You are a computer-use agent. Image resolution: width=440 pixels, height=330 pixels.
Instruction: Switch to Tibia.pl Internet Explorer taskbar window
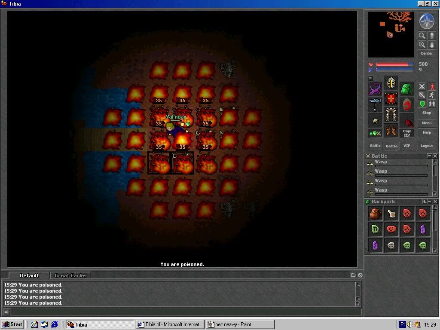(x=170, y=324)
